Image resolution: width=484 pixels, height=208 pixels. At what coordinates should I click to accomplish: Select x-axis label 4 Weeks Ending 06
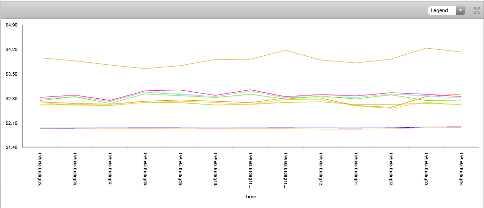pyautogui.click(x=75, y=170)
